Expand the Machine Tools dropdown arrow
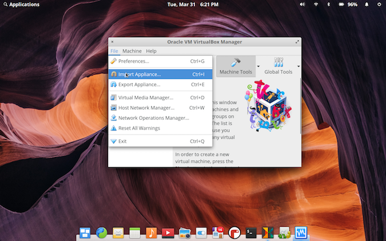Viewport: 386px width, 241px height. coord(258,66)
